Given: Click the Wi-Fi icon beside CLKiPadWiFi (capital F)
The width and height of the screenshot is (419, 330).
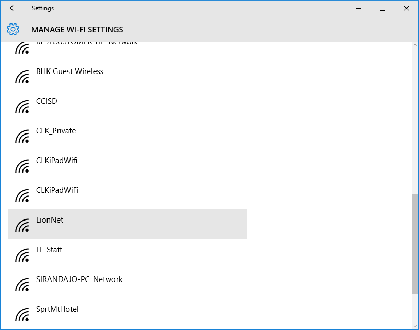Looking at the screenshot, I should pos(22,195).
